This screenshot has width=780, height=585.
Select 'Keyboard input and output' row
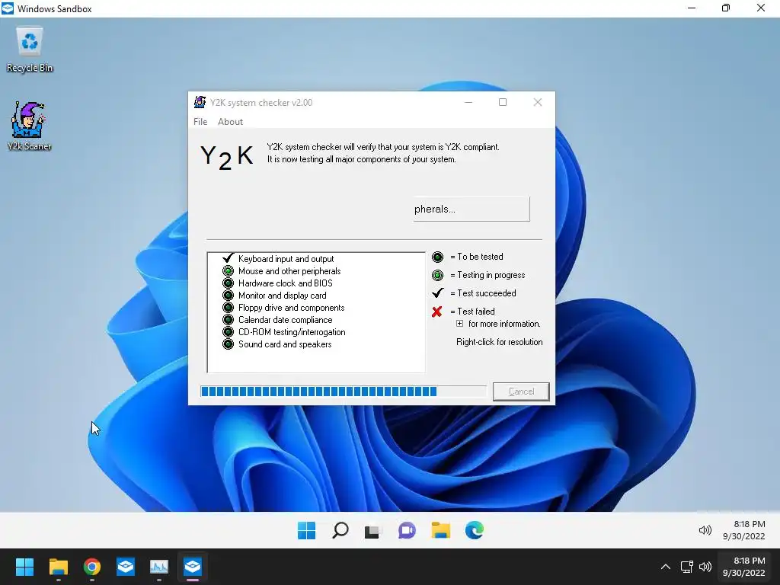(x=286, y=259)
